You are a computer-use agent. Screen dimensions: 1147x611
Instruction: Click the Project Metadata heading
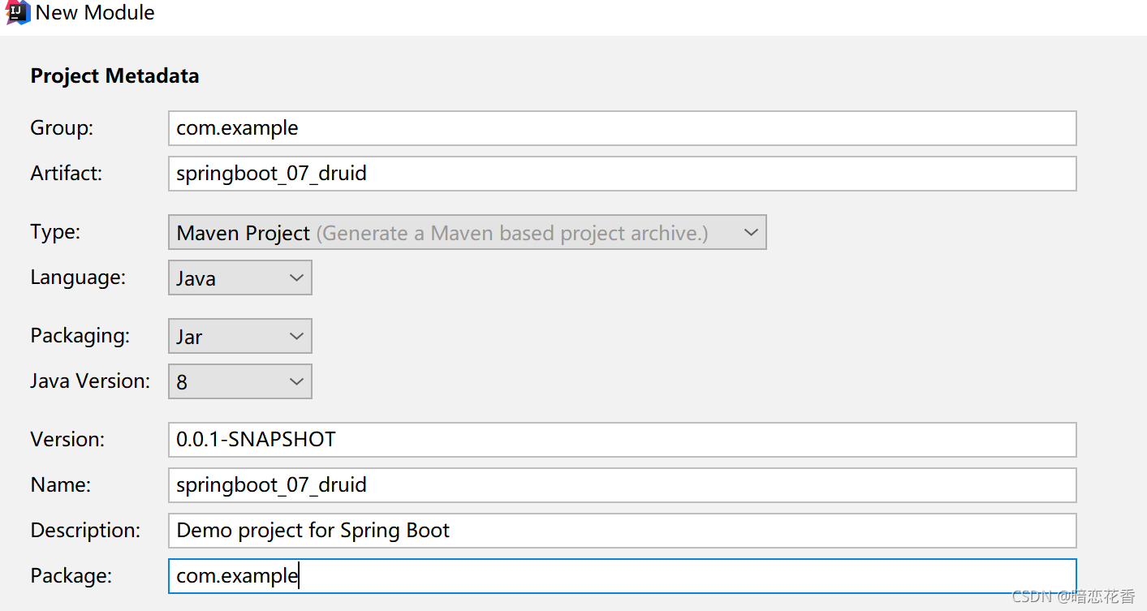(114, 76)
